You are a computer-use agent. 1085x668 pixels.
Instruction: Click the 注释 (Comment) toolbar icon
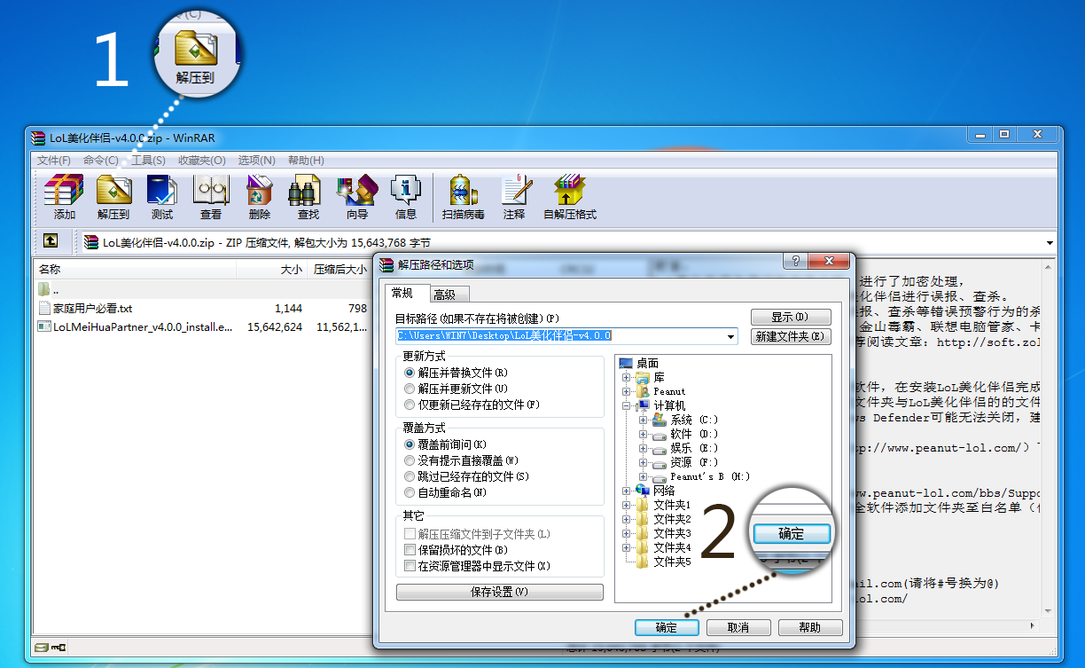pos(514,197)
